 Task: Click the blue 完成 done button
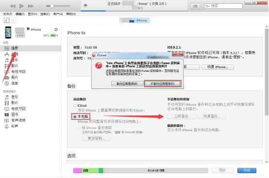pyautogui.click(x=247, y=170)
